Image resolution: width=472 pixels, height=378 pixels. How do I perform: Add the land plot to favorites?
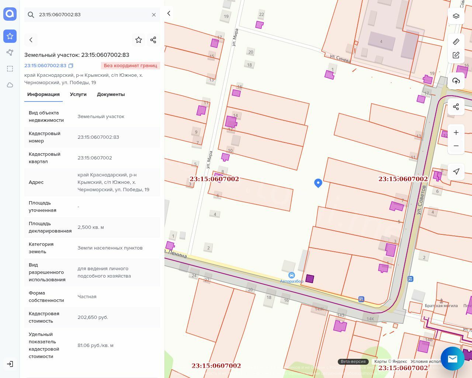(139, 40)
